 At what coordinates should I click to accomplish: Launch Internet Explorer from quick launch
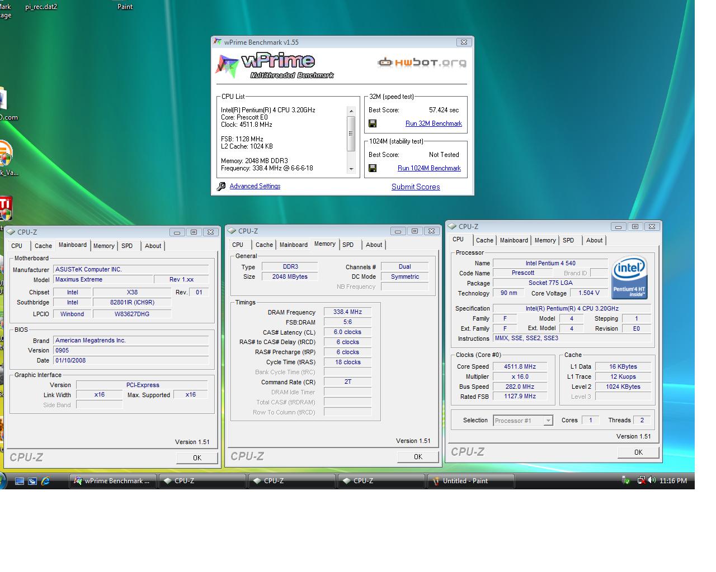click(x=45, y=481)
